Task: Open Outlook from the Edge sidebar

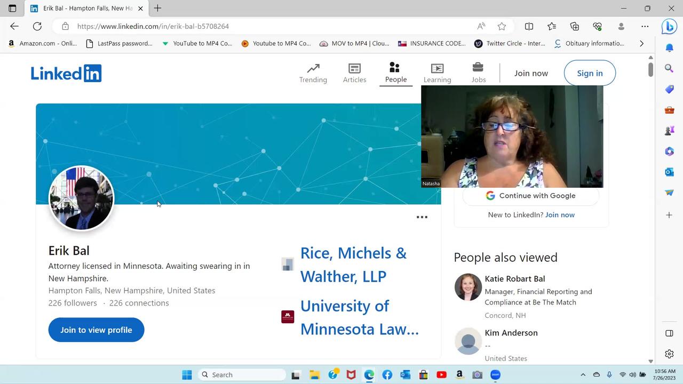Action: [669, 172]
